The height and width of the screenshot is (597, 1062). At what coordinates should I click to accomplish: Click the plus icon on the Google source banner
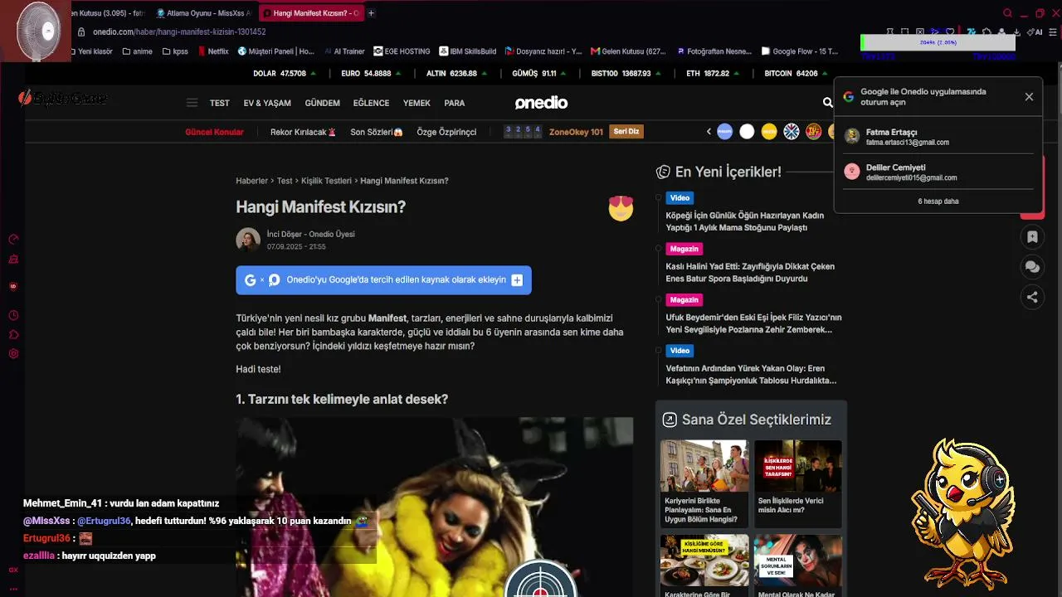tap(517, 280)
